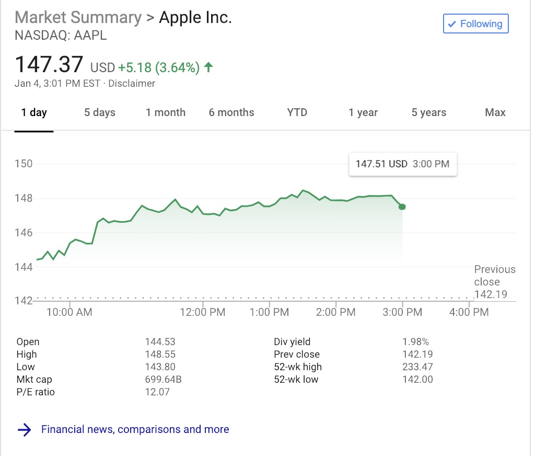Click the current price 147.37 display

click(48, 64)
